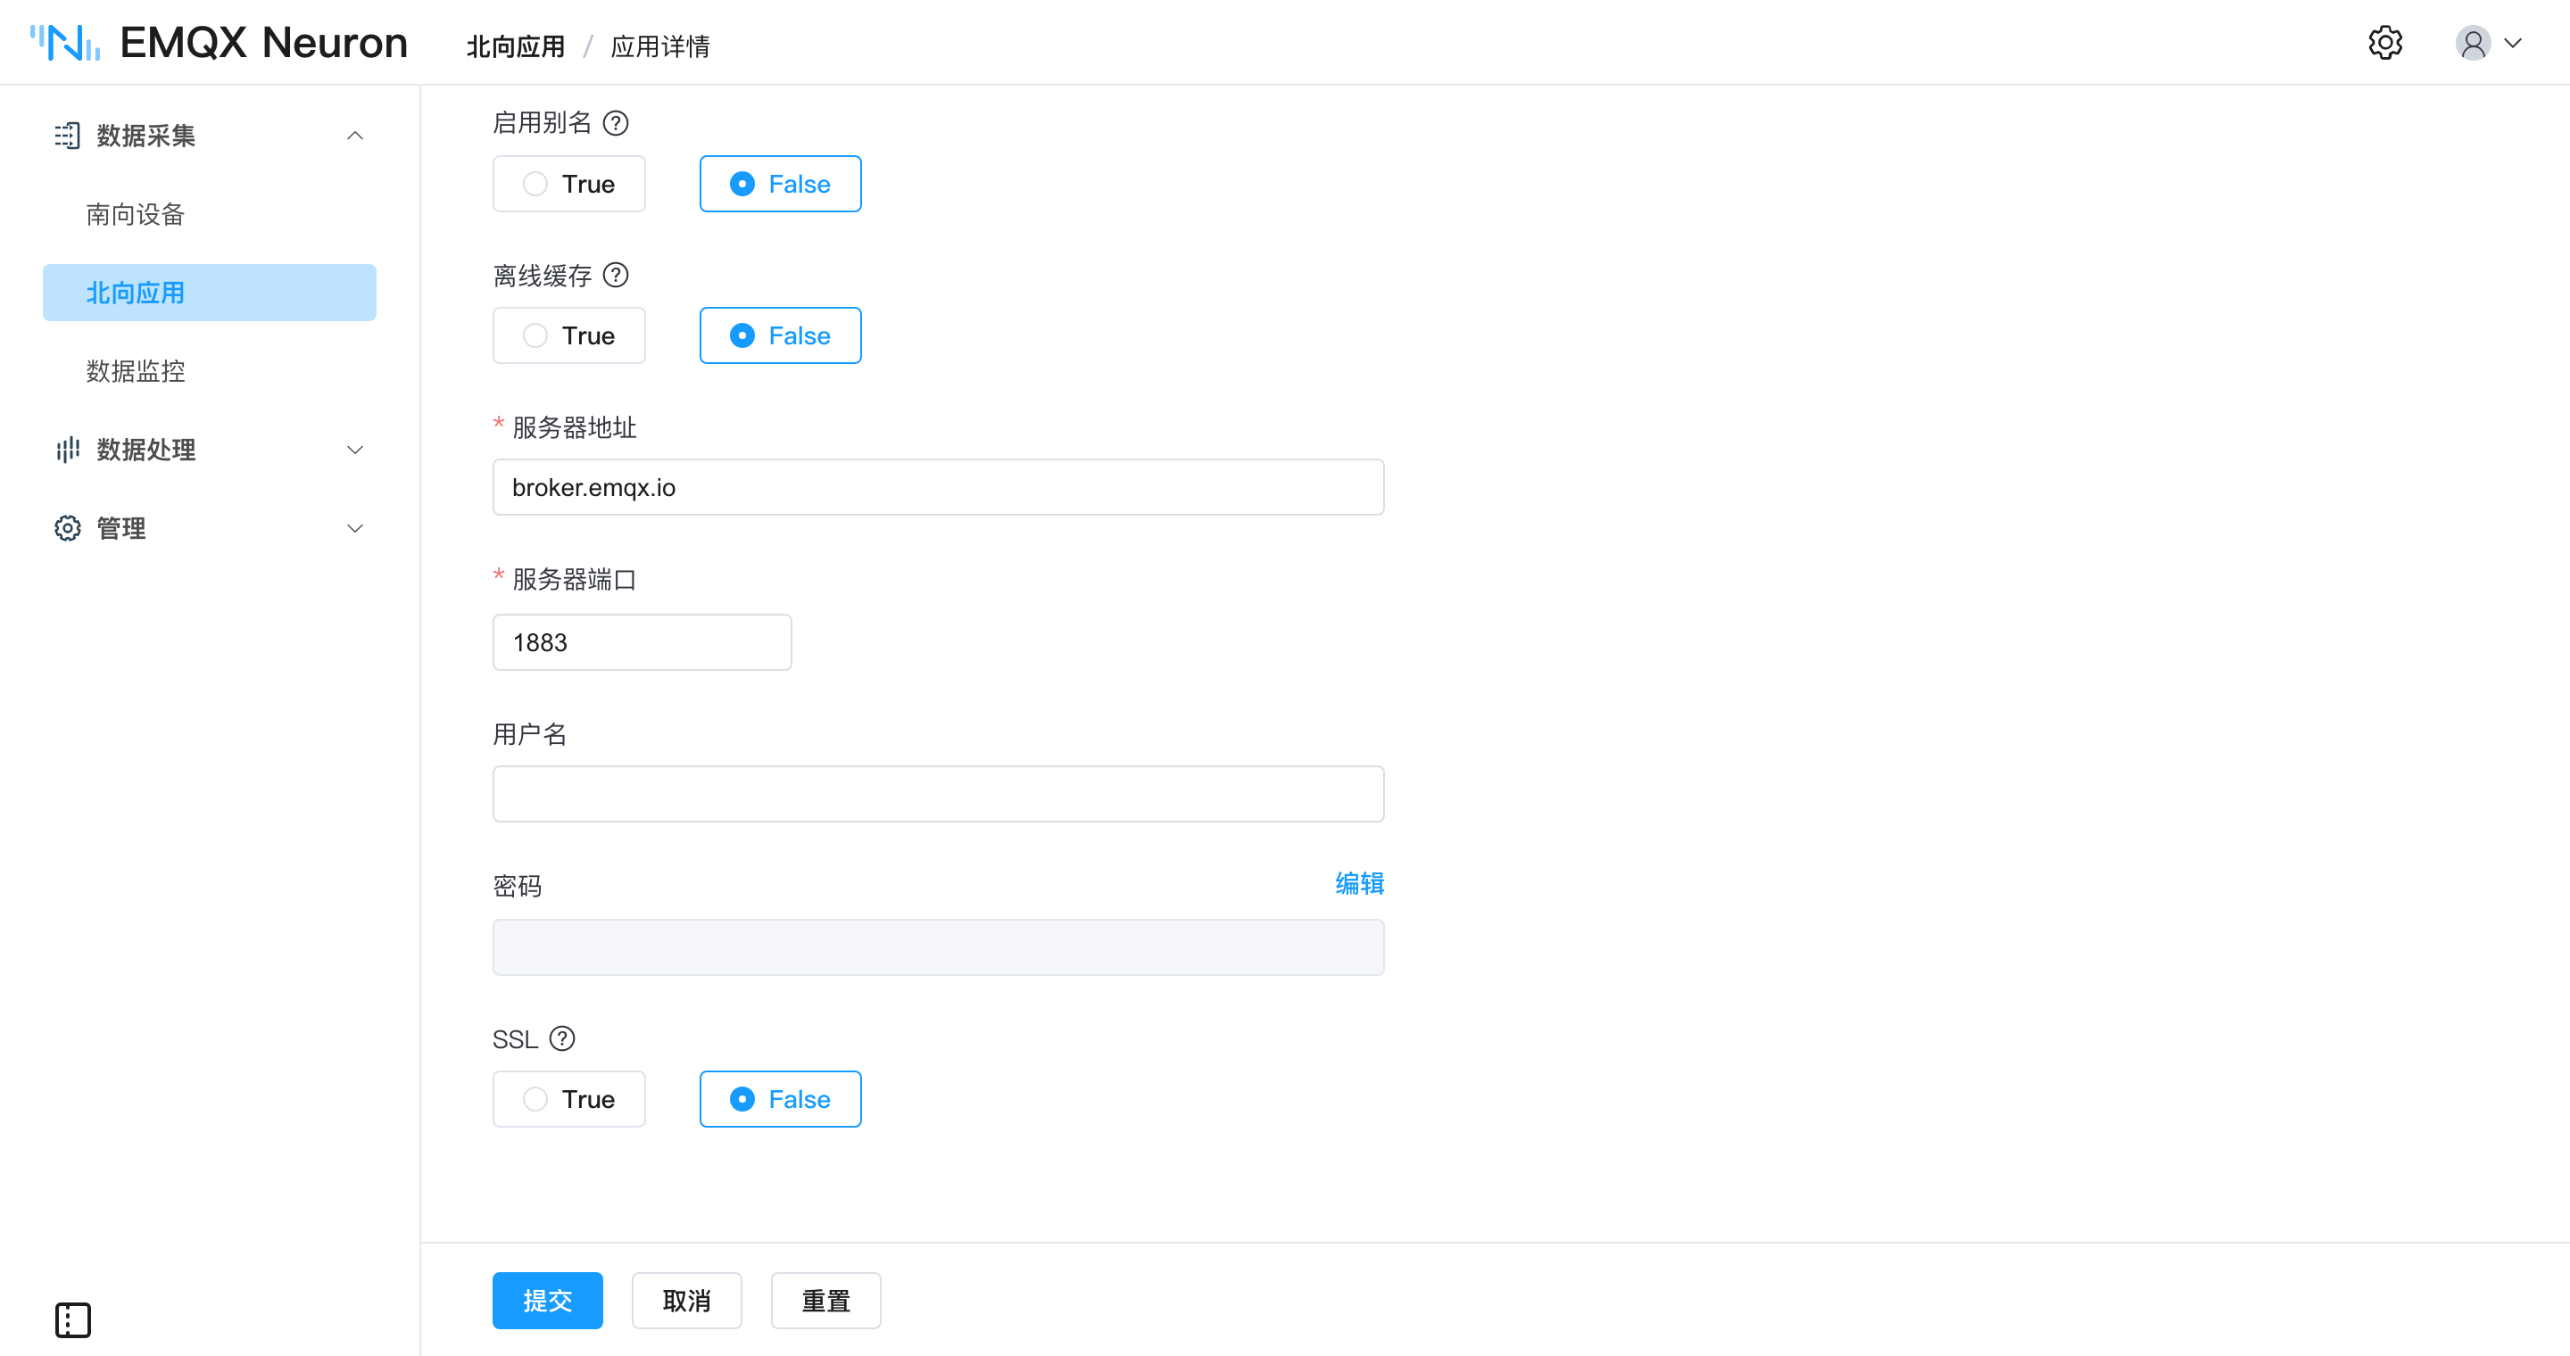Open 南向设备 in the sidebar
Image resolution: width=2570 pixels, height=1356 pixels.
click(x=210, y=214)
